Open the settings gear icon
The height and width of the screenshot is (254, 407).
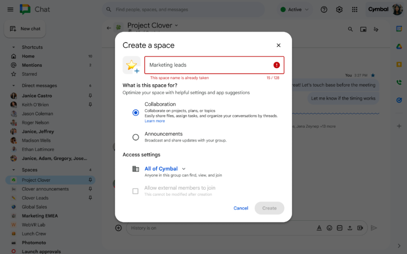[339, 10]
